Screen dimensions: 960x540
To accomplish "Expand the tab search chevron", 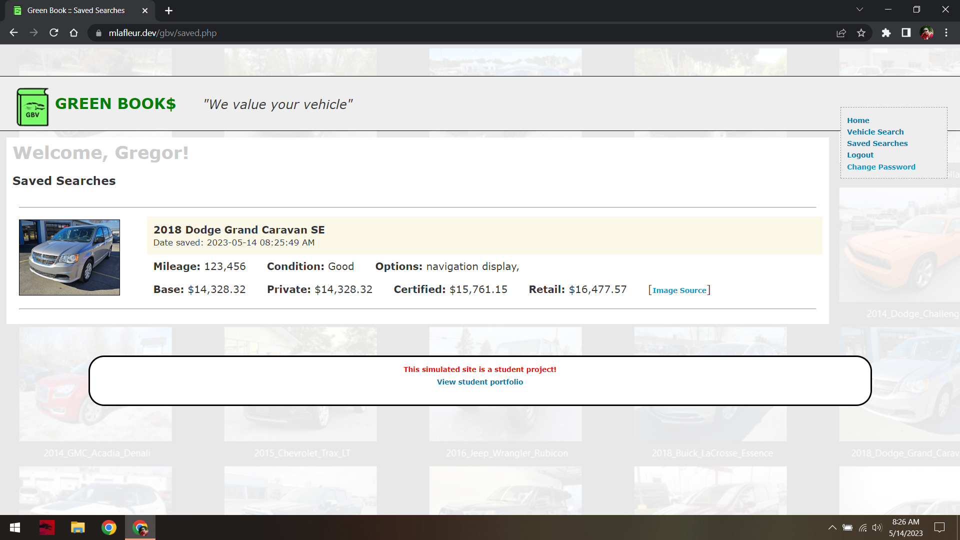I will click(x=859, y=9).
